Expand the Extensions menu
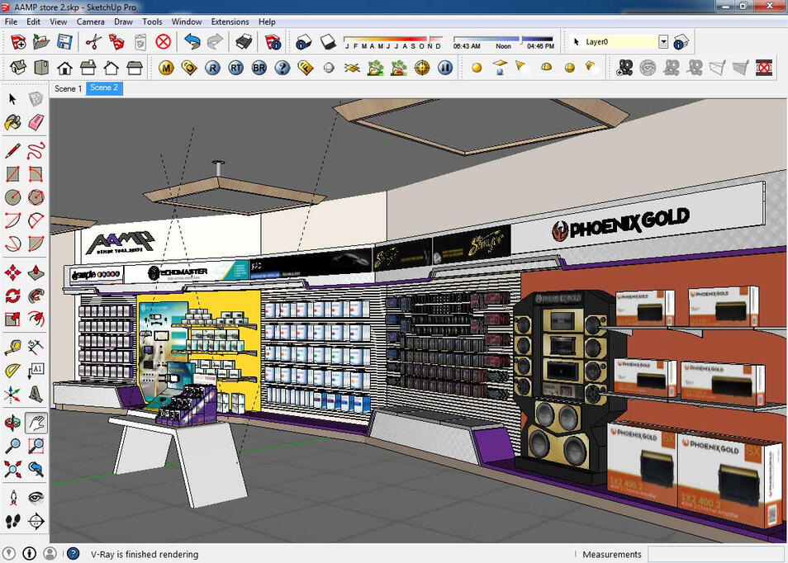The height and width of the screenshot is (563, 788). tap(230, 21)
